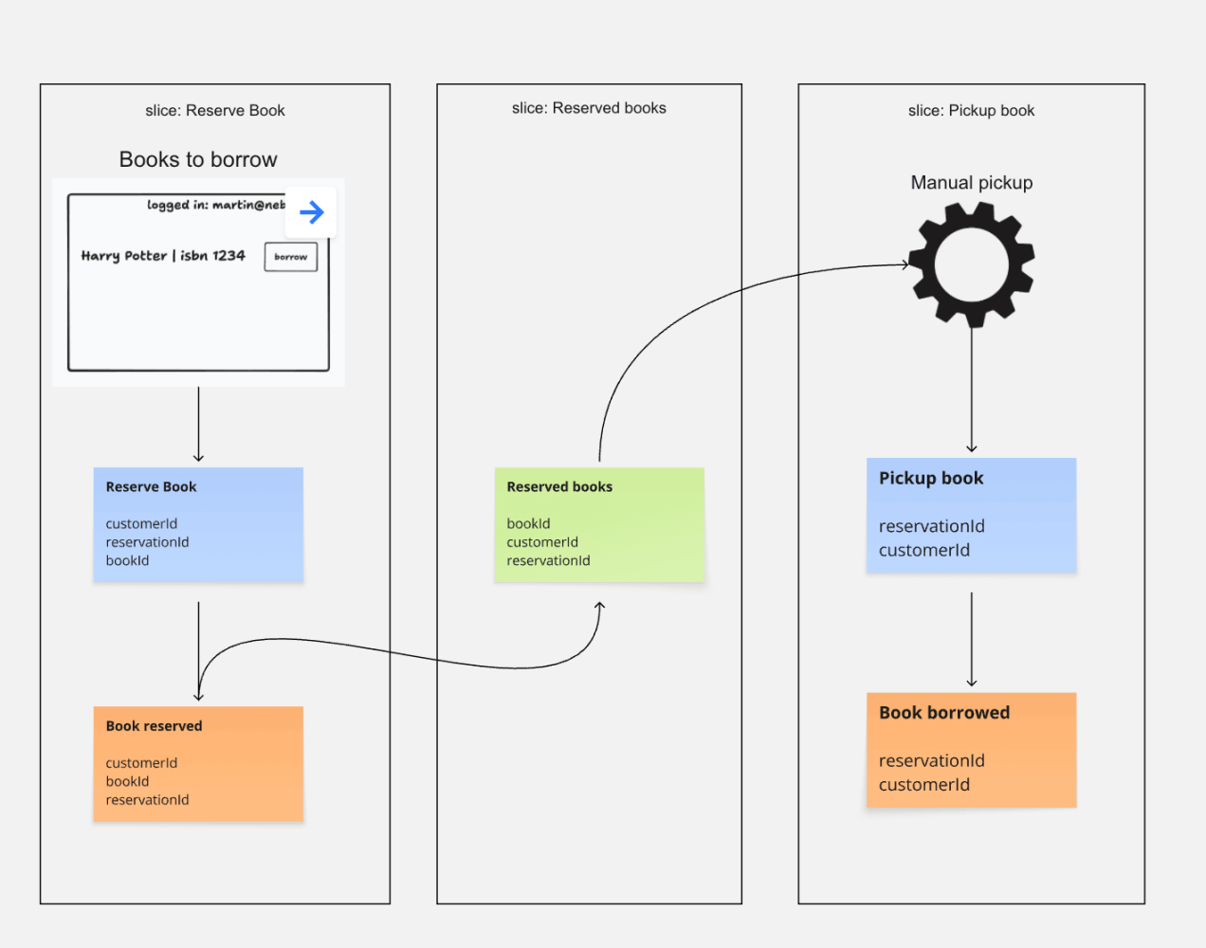1206x948 pixels.
Task: Click the "slice: Reserve Book" frame label
Action: click(x=215, y=111)
